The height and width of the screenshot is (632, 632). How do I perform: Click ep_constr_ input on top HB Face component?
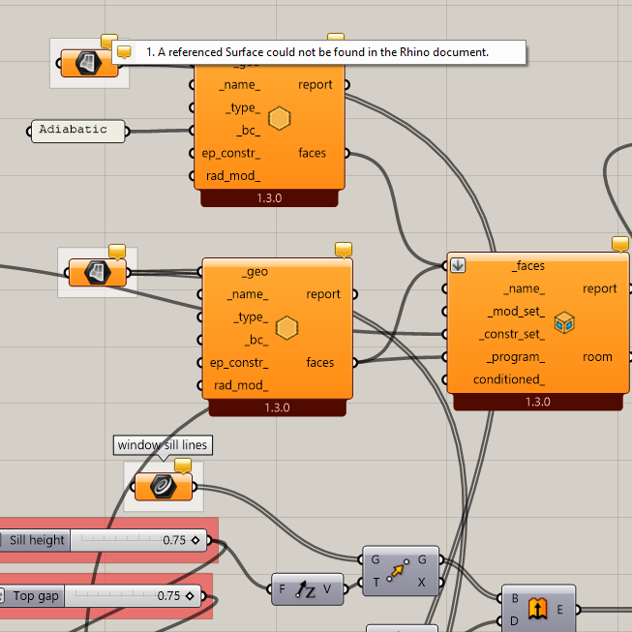231,154
